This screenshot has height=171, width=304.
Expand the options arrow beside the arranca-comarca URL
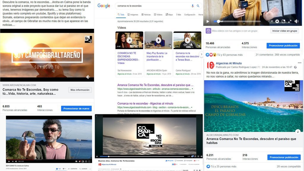192,89
